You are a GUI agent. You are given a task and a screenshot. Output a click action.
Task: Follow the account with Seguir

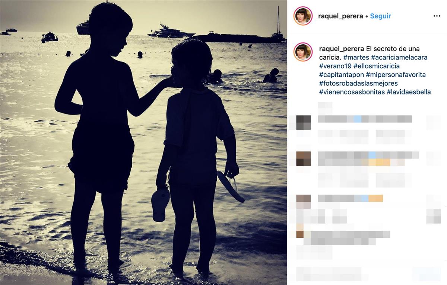click(x=380, y=16)
